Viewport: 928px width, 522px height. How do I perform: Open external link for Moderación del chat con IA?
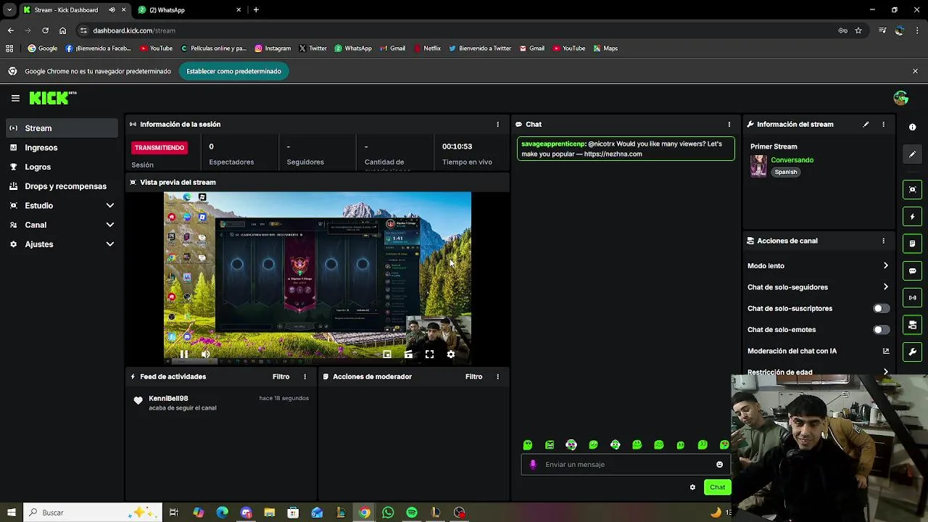pos(886,351)
